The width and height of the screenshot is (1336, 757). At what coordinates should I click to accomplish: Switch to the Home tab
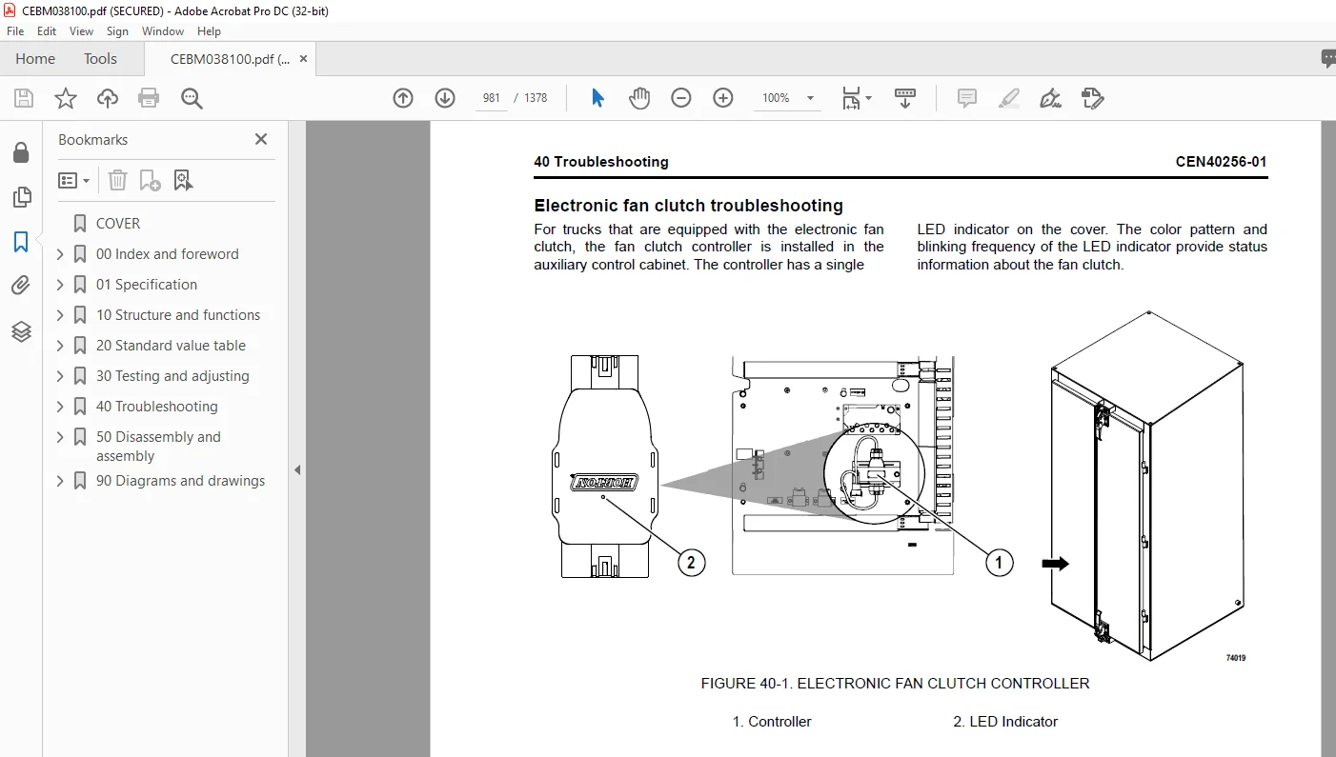point(35,59)
